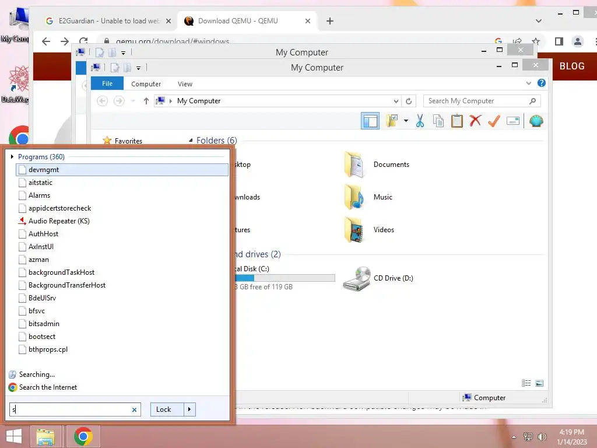Show hidden tray icons arrow
Screen dimensions: 597x448
pyautogui.click(x=514, y=437)
